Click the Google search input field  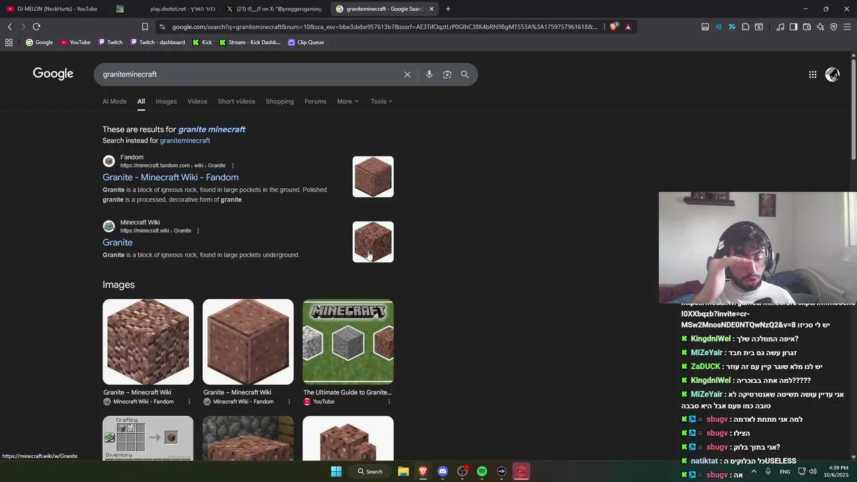(x=248, y=74)
